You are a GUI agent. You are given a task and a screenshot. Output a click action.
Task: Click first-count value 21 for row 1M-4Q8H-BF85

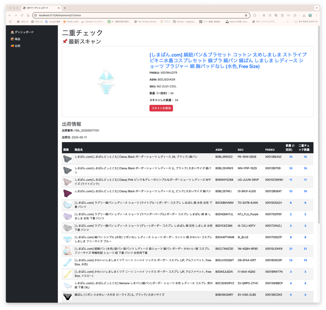tap(291, 249)
